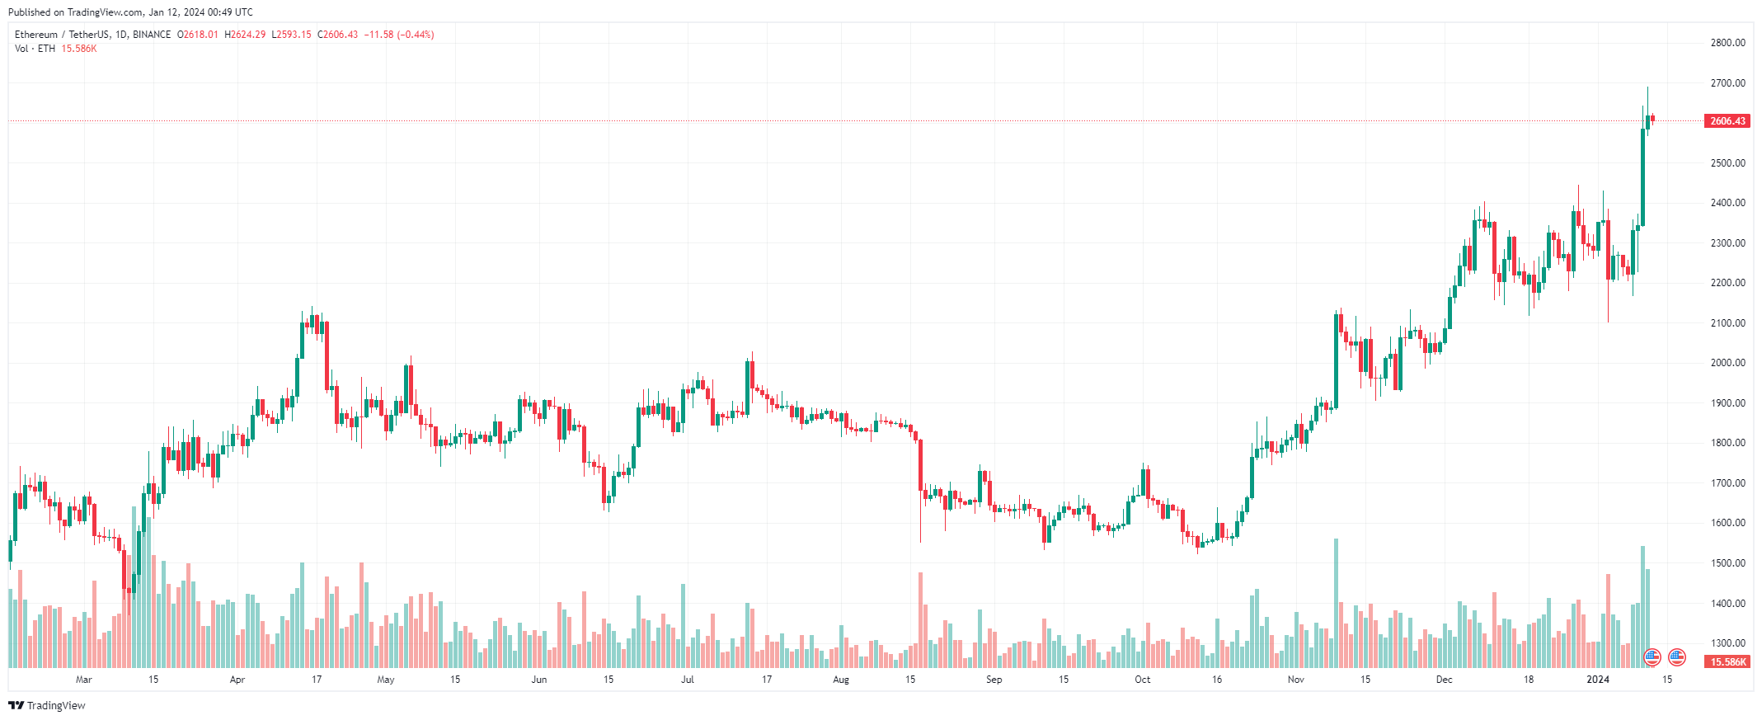Click the red 15.586K value beside Vol legend
Screen dimensions: 1762x720
coord(79,49)
